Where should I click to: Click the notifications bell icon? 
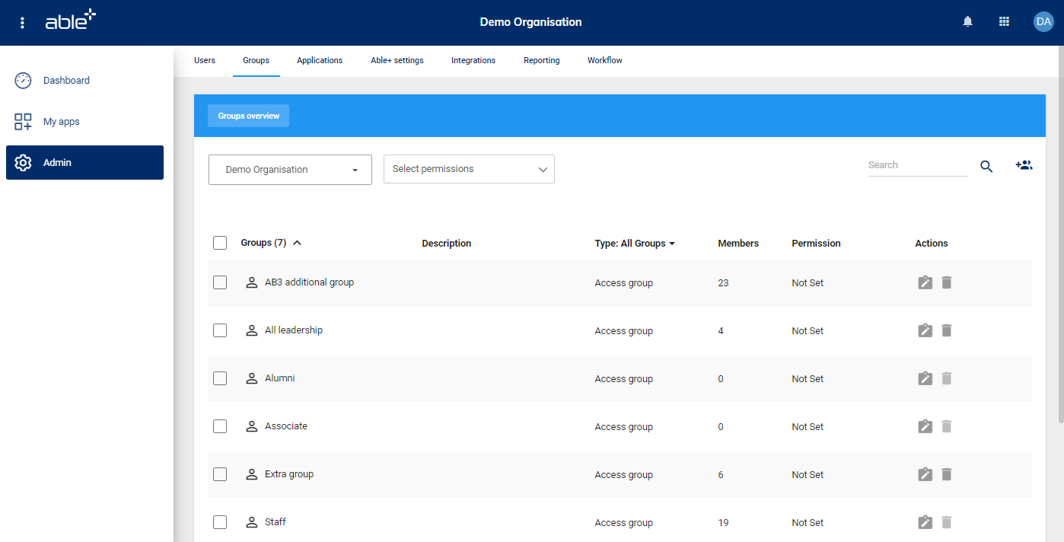[x=967, y=22]
